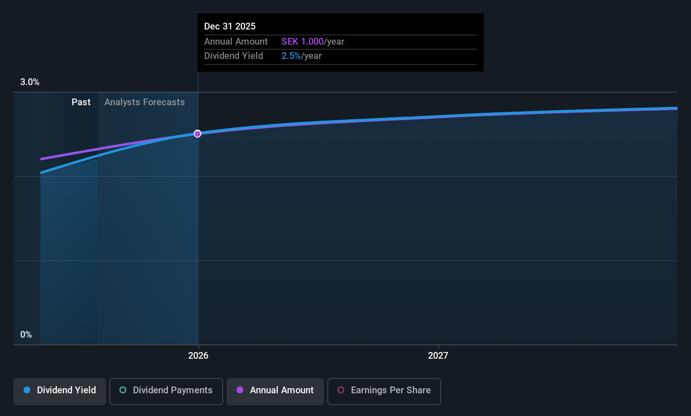
Task: Click the Analysts Forecasts label
Action: click(144, 102)
